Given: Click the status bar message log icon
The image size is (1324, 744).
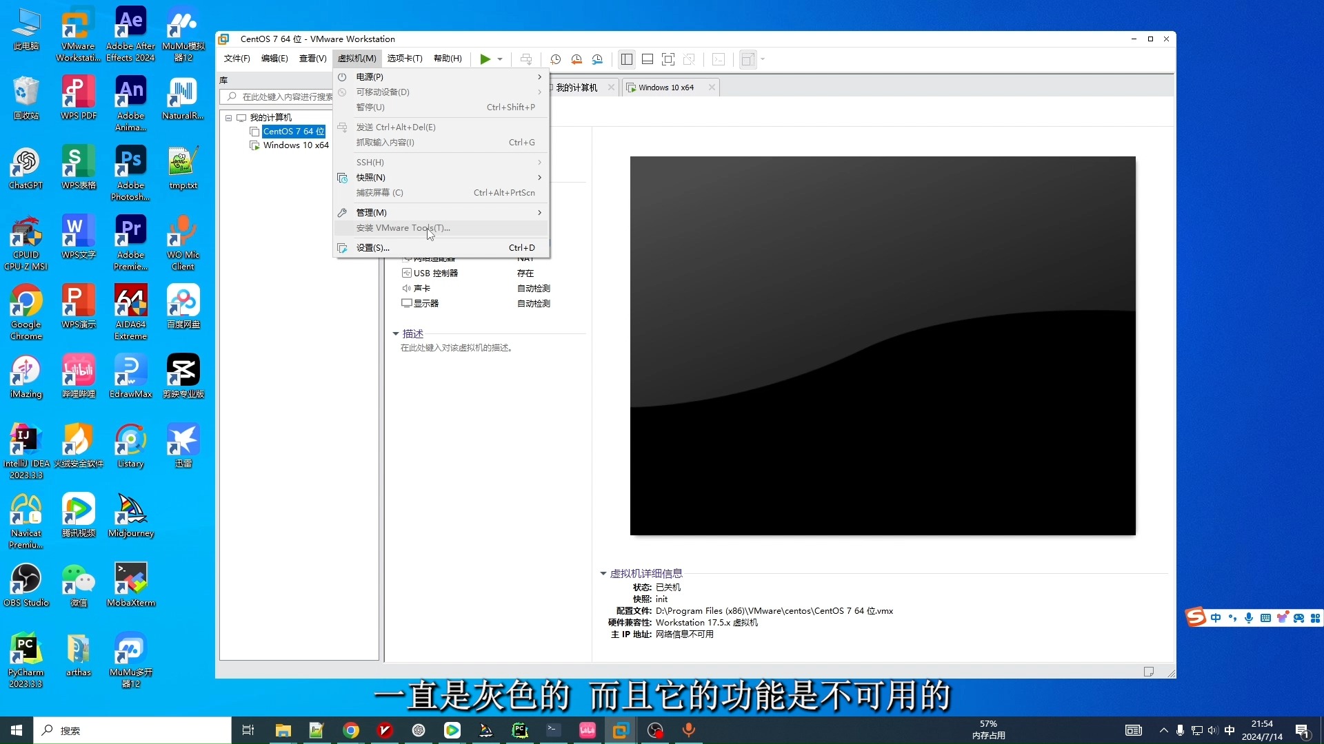Looking at the screenshot, I should point(1148,672).
